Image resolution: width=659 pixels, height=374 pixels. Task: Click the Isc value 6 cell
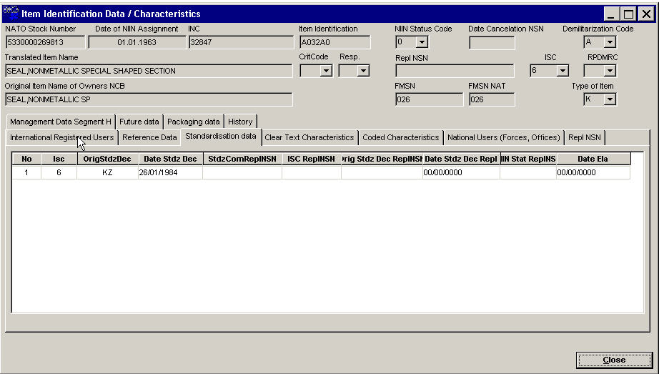click(59, 172)
